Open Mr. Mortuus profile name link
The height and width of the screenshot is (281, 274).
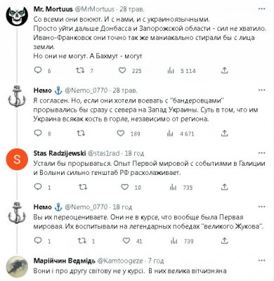[x=53, y=9]
